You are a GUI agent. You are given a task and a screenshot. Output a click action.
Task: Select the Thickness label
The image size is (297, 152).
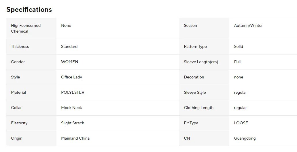(x=20, y=46)
